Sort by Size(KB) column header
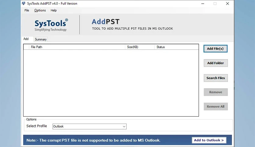Viewport: 255px width, 147px height. [140, 47]
